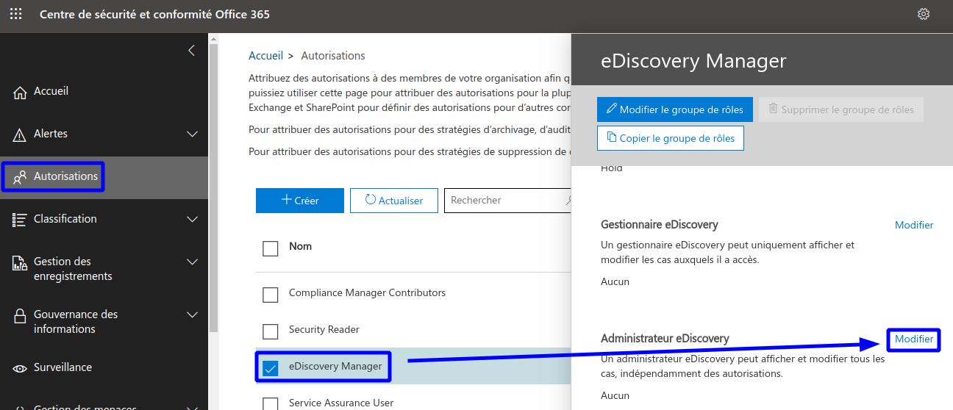Viewport: 953px width, 410px height.
Task: Click the search magnifier icon in Rechercher
Action: [569, 200]
